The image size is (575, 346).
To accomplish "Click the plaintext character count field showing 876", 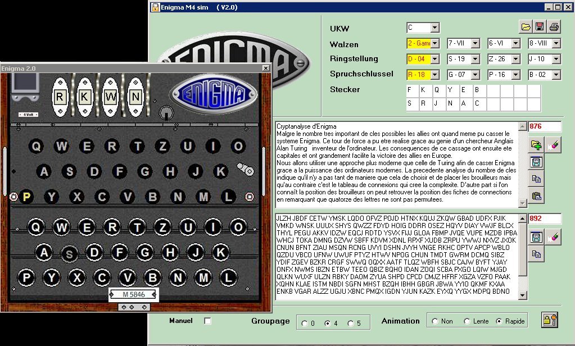I will [x=545, y=126].
